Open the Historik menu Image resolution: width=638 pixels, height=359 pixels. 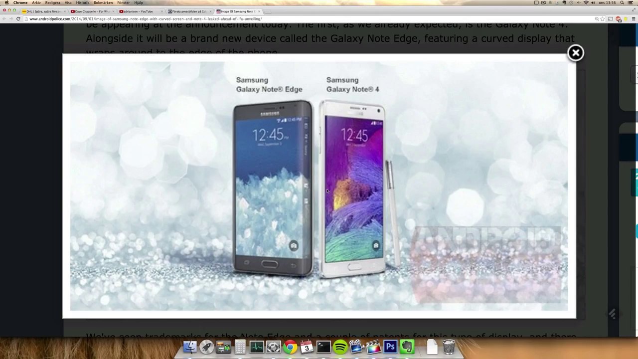tap(83, 3)
